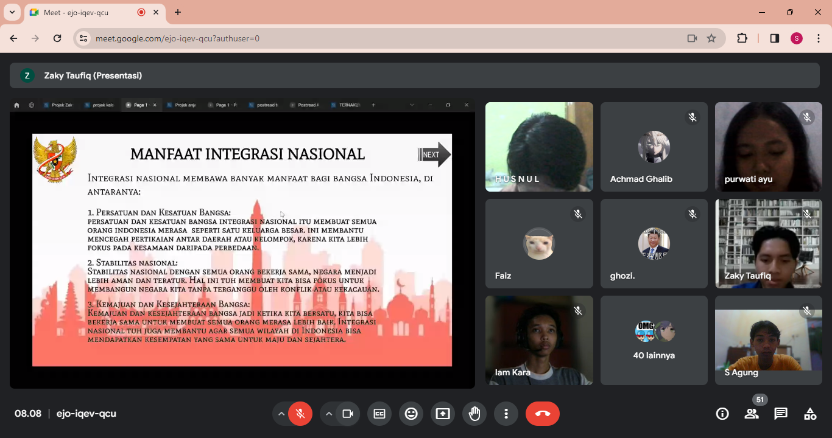Image resolution: width=832 pixels, height=438 pixels.
Task: Open a new browser tab
Action: point(178,12)
